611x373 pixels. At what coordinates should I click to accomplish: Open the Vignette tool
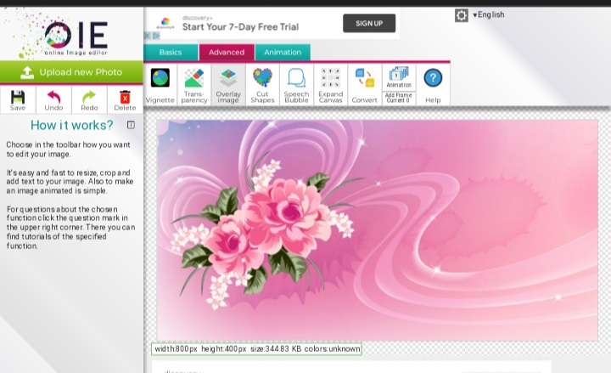click(x=160, y=84)
